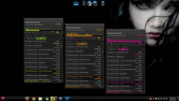Click sort icon in green player toolbar
The width and height of the screenshot is (179, 101).
(32, 81)
